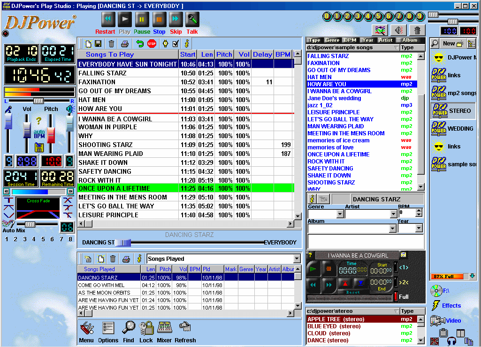Toggle the speaker mute icon near library
Image resolution: width=481 pixels, height=347 pixels.
tap(398, 30)
